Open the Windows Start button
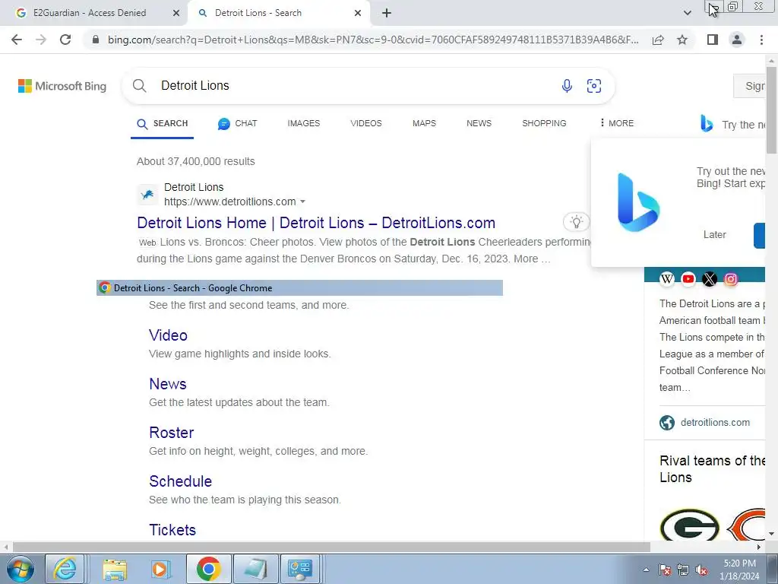This screenshot has width=778, height=584. point(21,569)
